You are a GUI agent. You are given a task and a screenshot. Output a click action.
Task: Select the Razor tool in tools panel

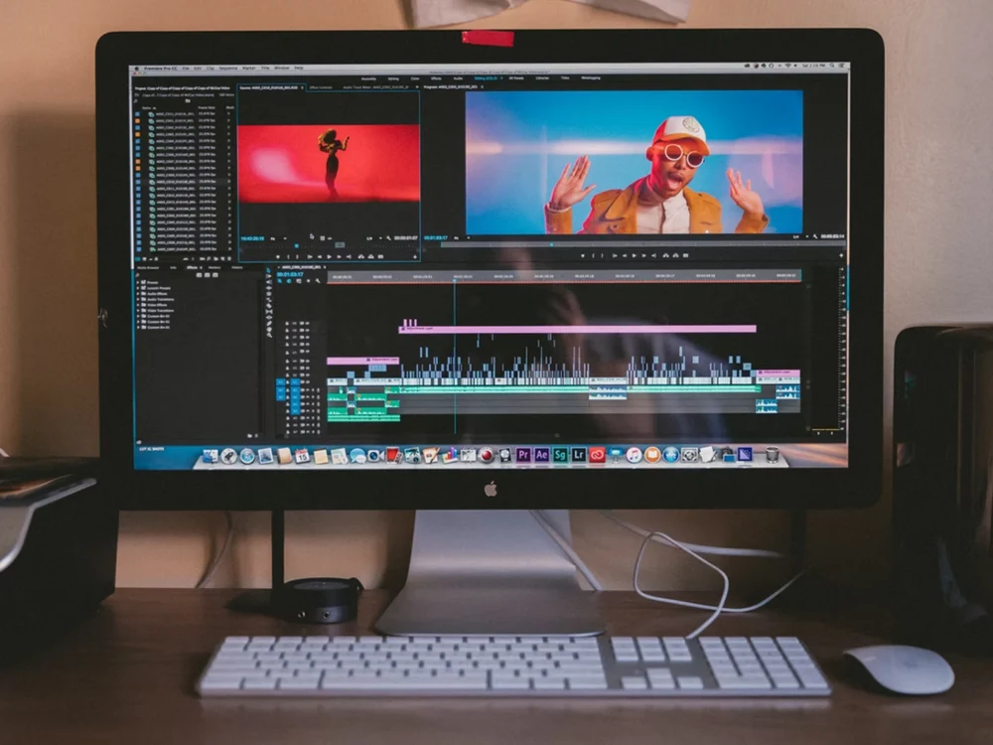pos(269,306)
